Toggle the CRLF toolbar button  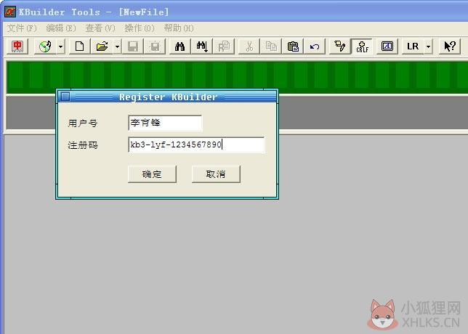click(362, 46)
